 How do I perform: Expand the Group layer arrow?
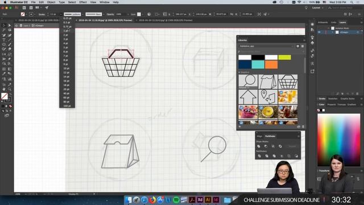332,32
